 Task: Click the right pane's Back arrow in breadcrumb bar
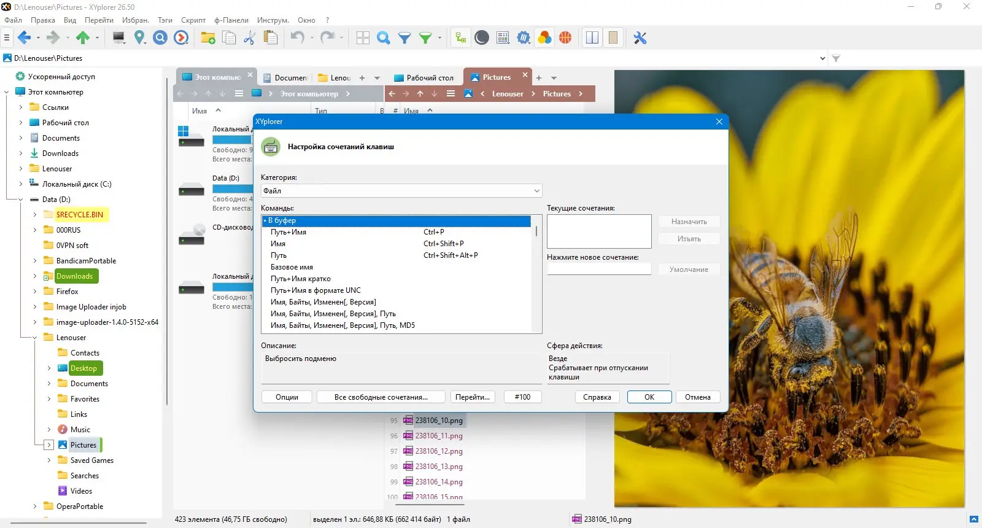(x=392, y=94)
